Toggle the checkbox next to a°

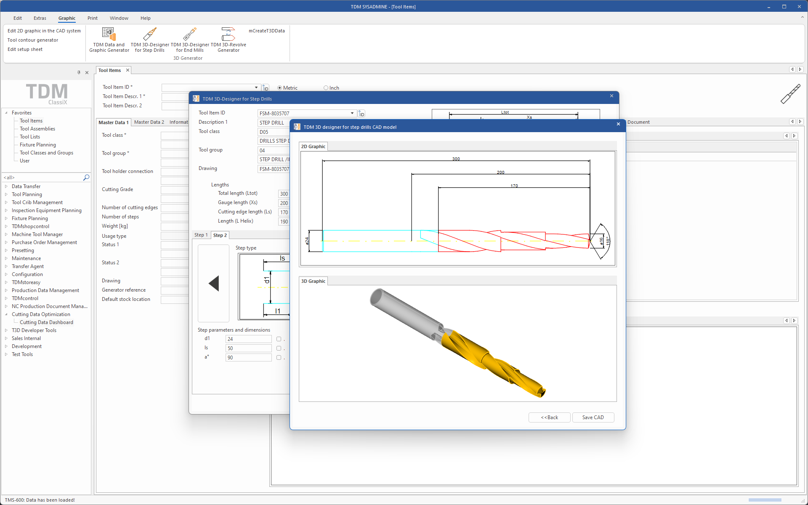pyautogui.click(x=279, y=358)
